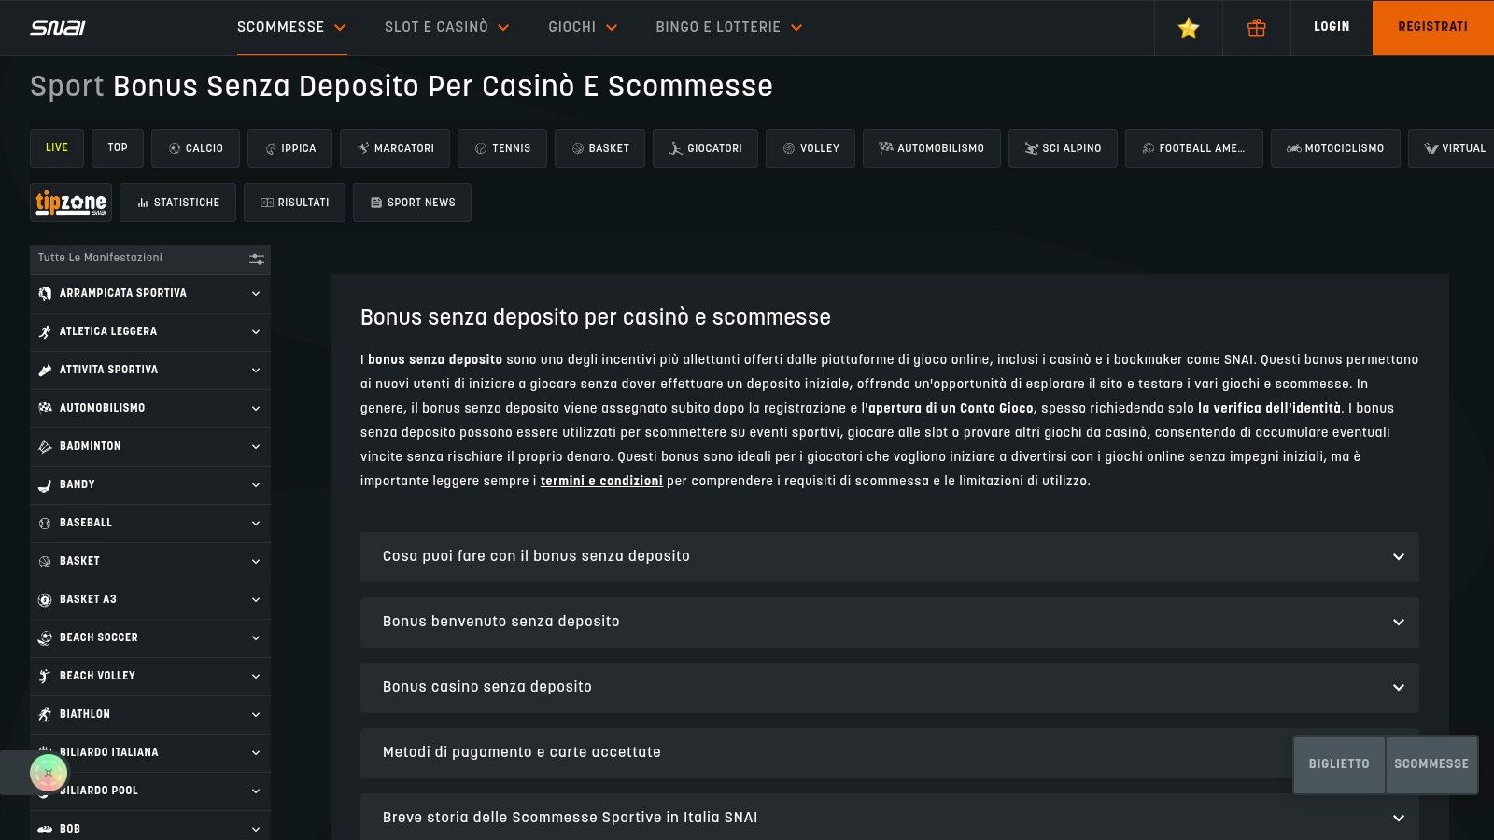Expand Atletica Leggera in sidebar

point(150,332)
